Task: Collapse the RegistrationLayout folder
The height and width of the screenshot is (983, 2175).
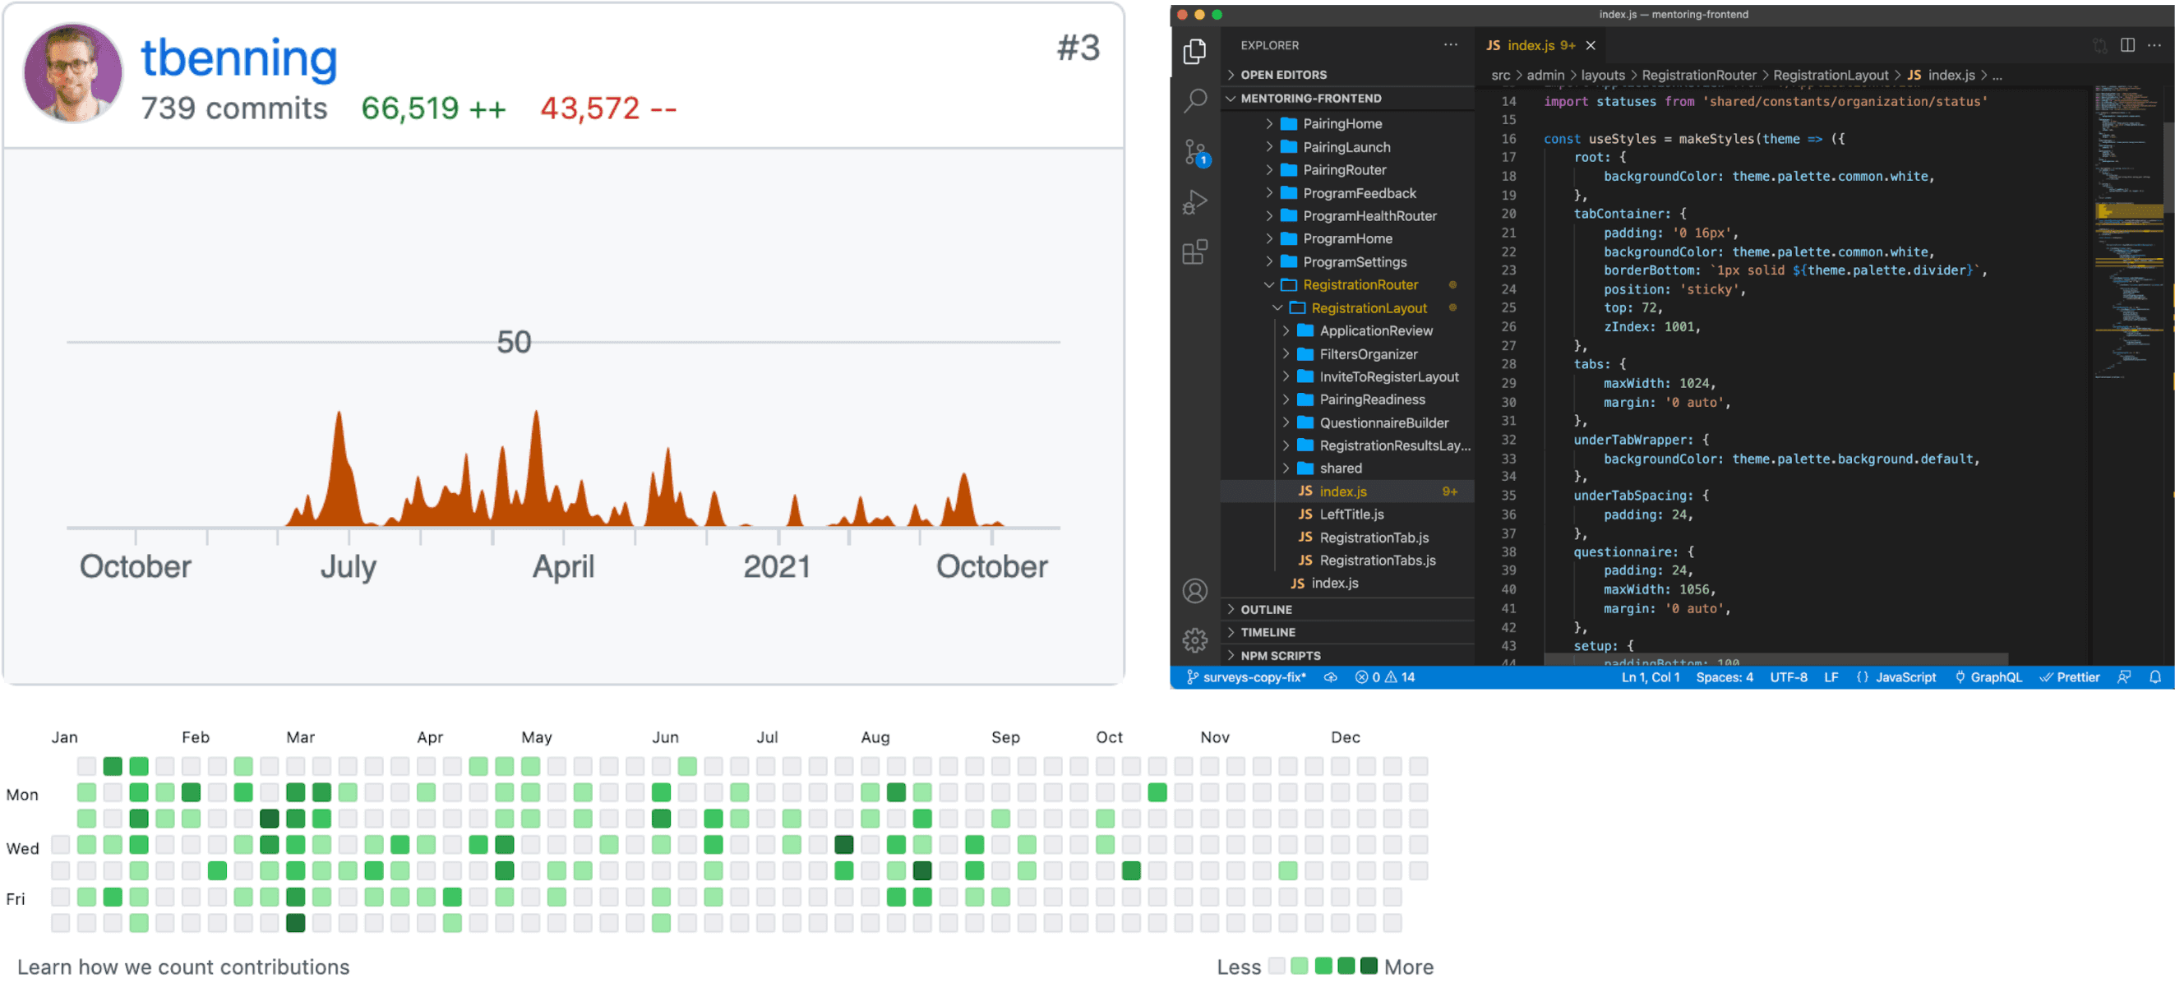Action: pyautogui.click(x=1277, y=307)
